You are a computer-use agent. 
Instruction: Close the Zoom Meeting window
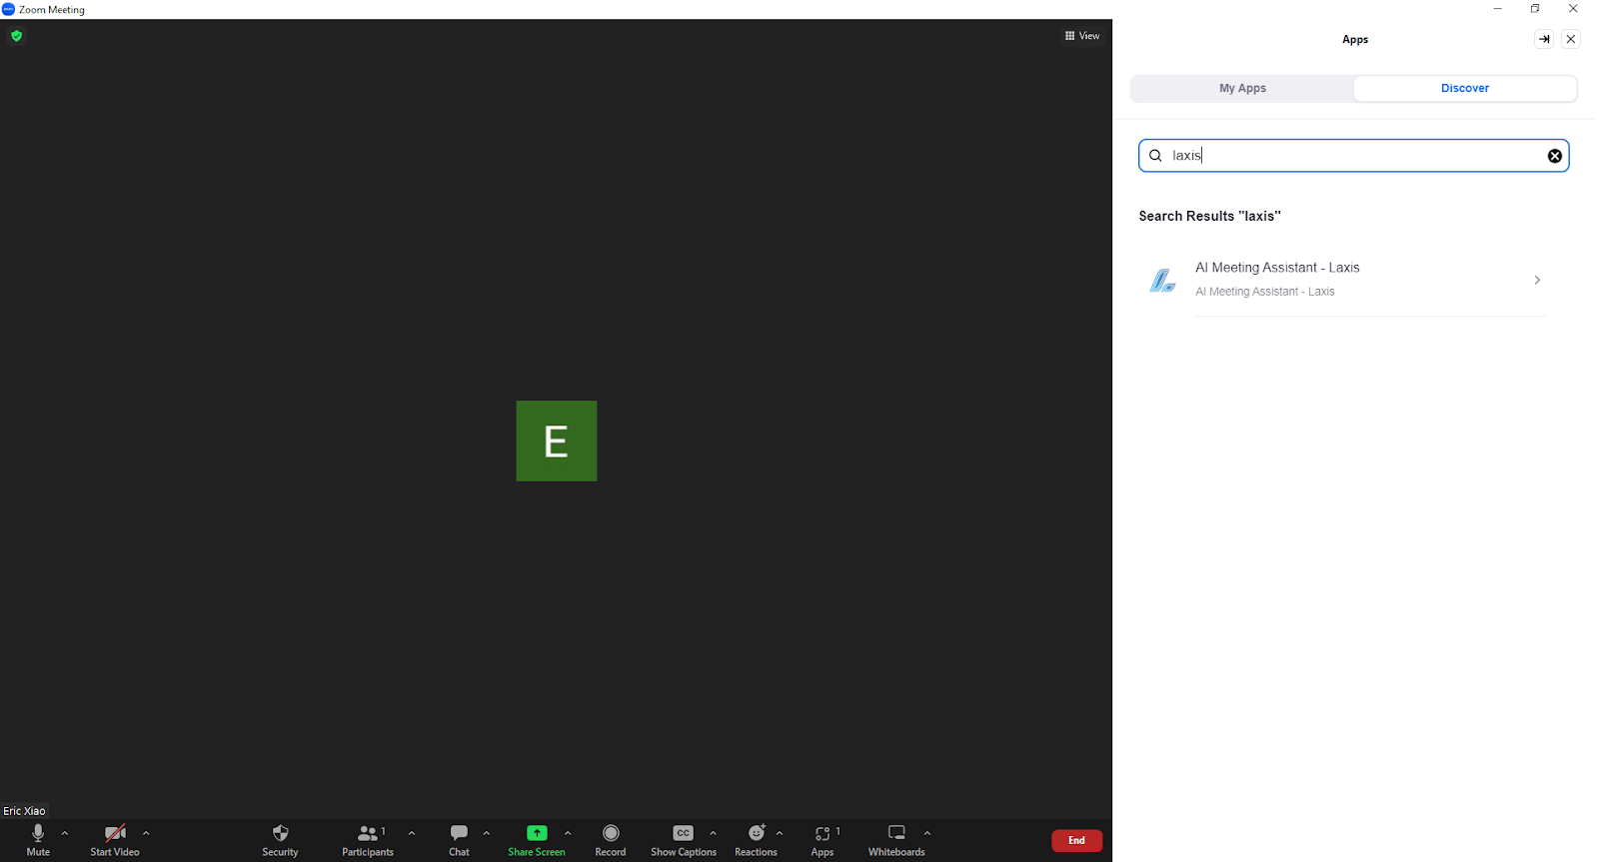tap(1573, 9)
